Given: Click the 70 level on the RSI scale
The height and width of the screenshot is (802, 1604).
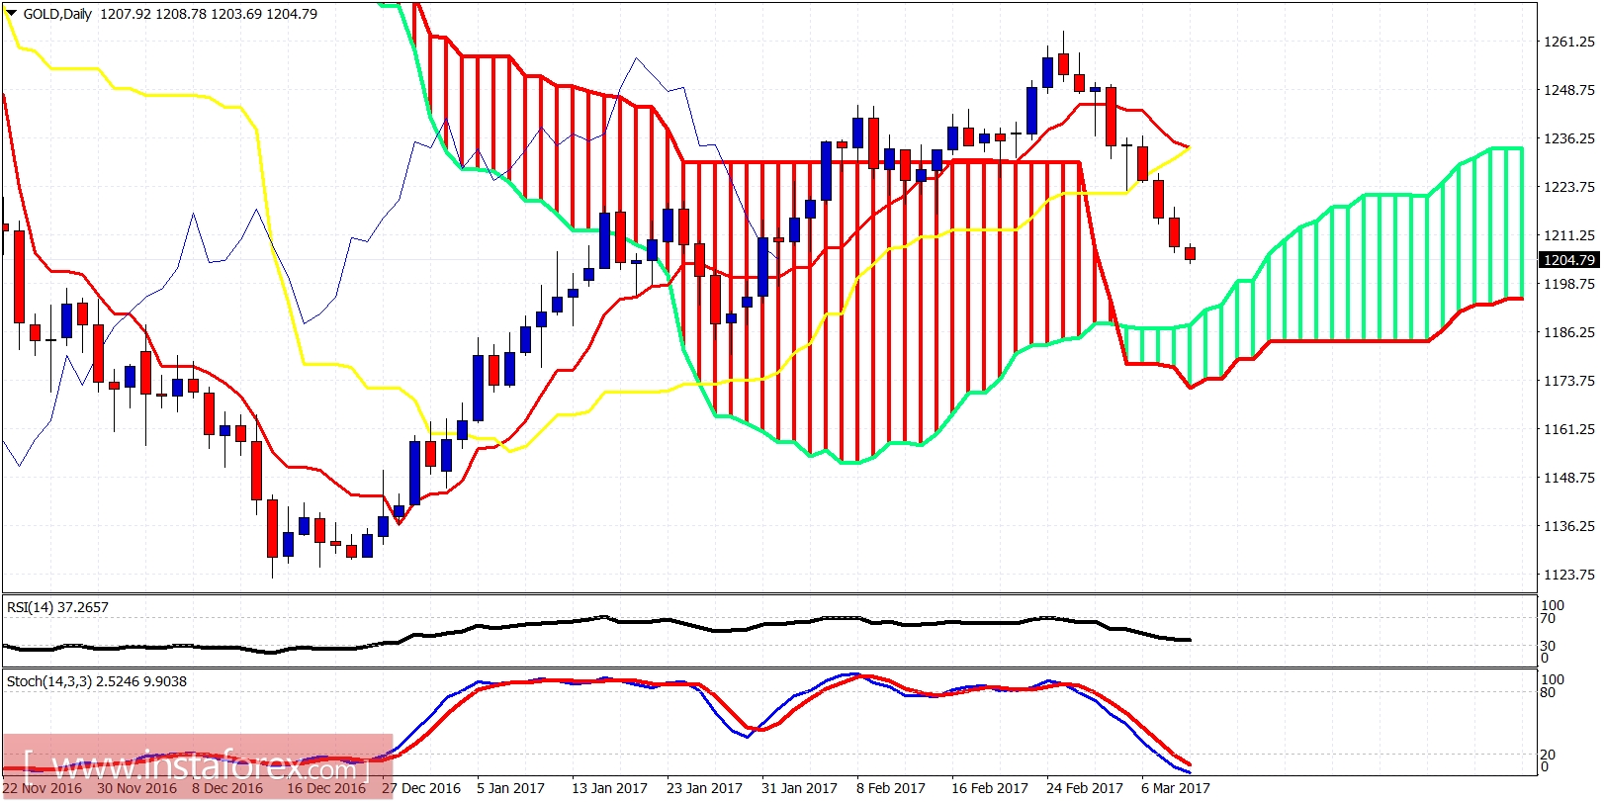Looking at the screenshot, I should coord(1548,619).
